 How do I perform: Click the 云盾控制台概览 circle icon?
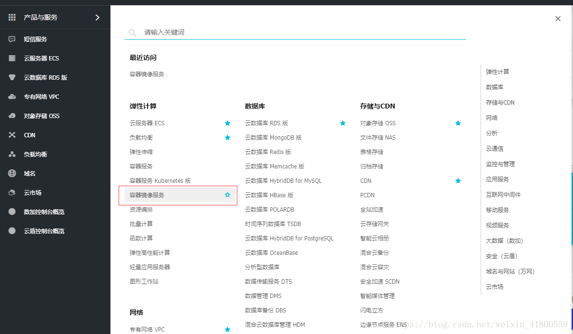(12, 231)
